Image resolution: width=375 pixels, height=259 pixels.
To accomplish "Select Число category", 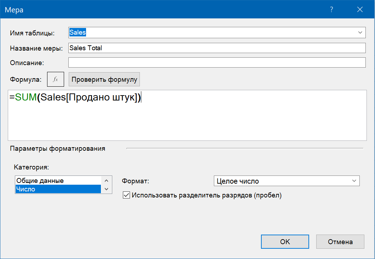I will tap(58, 189).
